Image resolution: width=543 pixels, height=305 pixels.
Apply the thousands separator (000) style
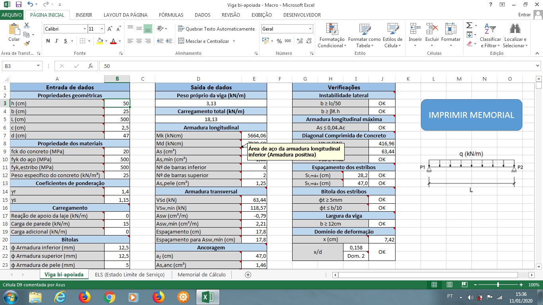click(288, 41)
